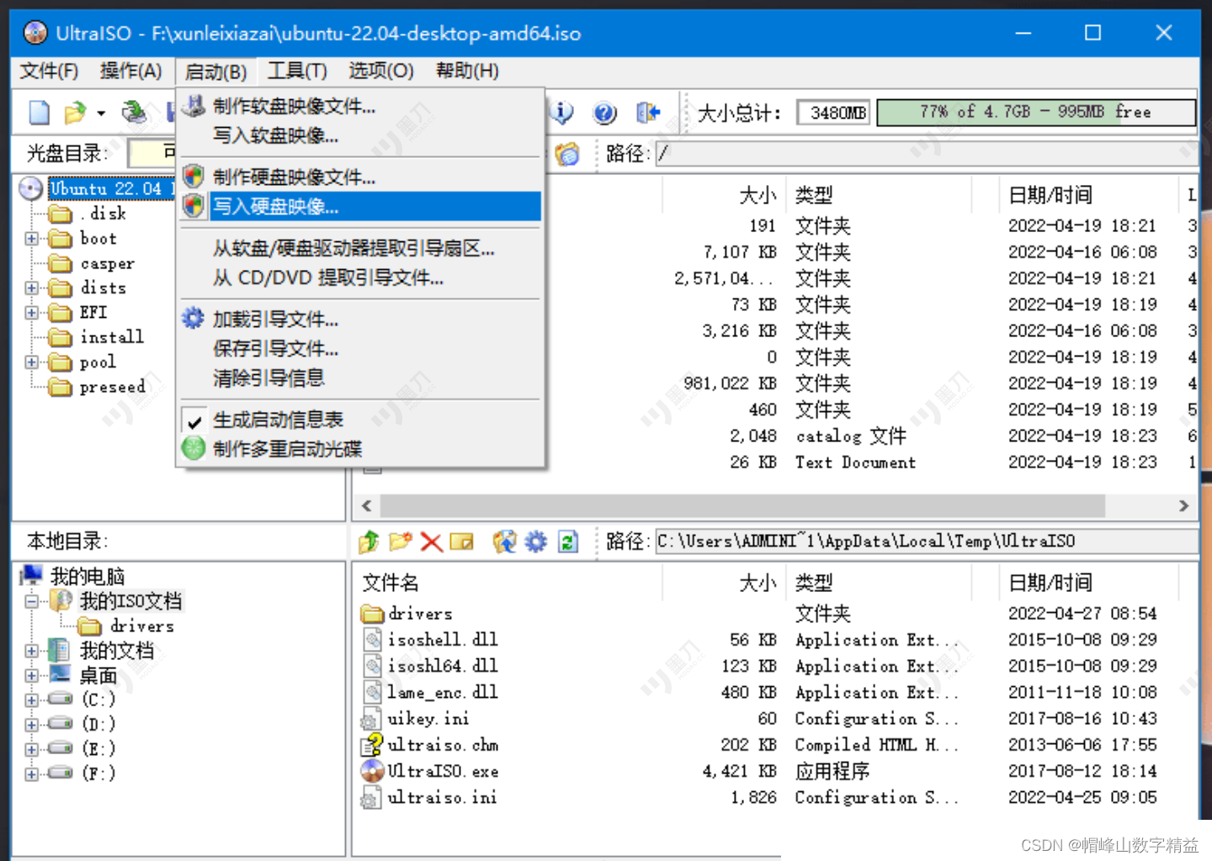Choose 清除引导信息 menu entry

[360, 378]
